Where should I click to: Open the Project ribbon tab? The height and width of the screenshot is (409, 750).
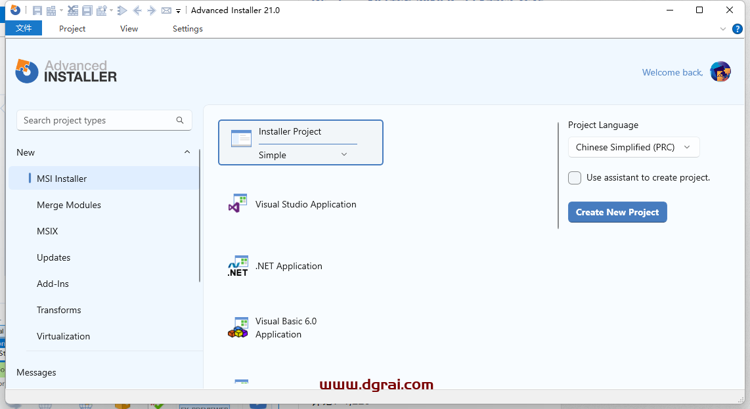(72, 29)
